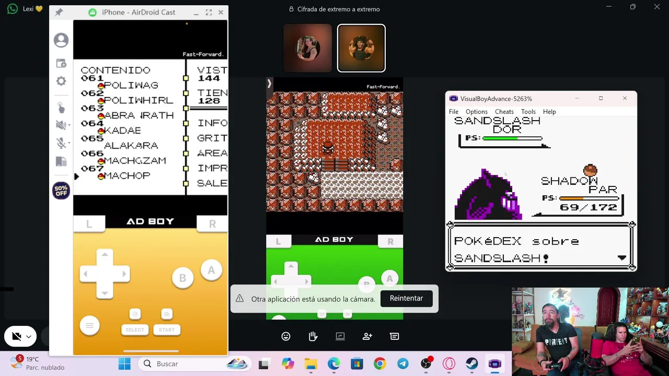
Task: Launch Copilot from the taskbar
Action: tap(288, 364)
